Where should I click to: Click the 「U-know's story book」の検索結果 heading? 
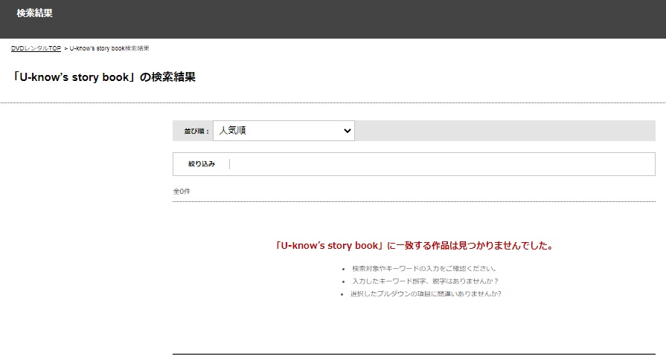pyautogui.click(x=104, y=77)
